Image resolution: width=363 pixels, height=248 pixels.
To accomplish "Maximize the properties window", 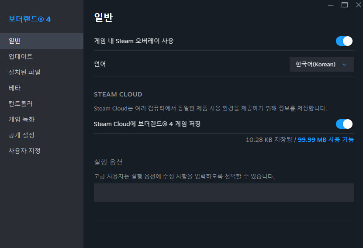I will coord(345,5).
